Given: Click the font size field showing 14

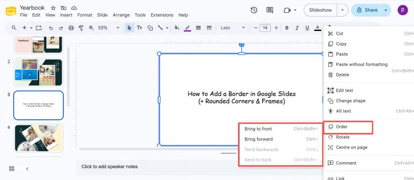Looking at the screenshot, I should pos(265,28).
